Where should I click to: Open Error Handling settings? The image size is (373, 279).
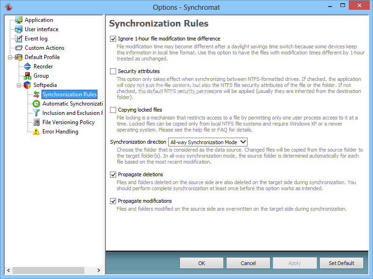point(60,132)
